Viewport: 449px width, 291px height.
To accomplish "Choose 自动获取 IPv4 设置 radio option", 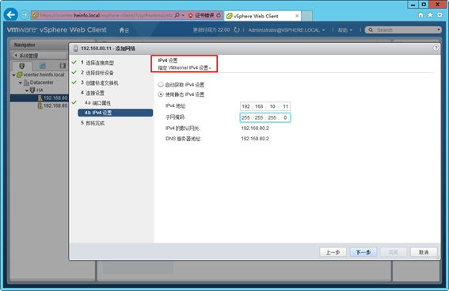I will [161, 85].
